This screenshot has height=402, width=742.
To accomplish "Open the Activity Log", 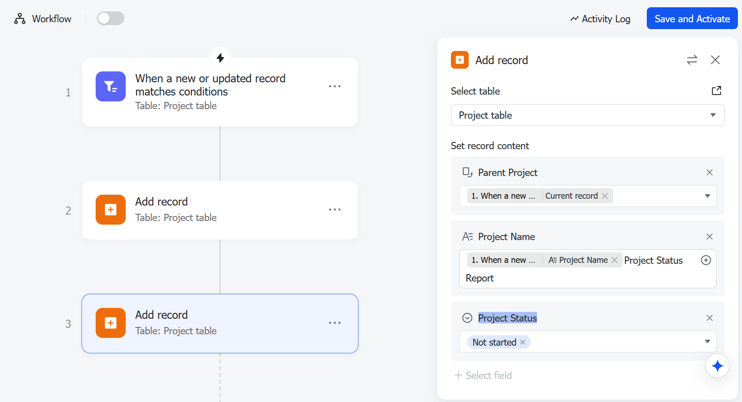I will tap(600, 19).
